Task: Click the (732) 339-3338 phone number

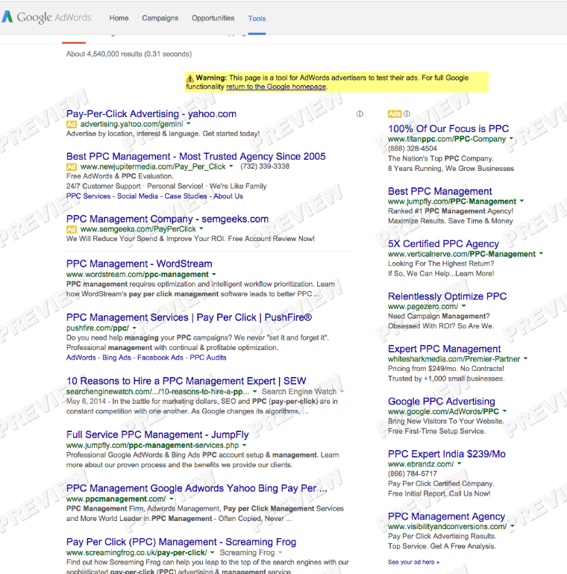Action: coord(265,166)
